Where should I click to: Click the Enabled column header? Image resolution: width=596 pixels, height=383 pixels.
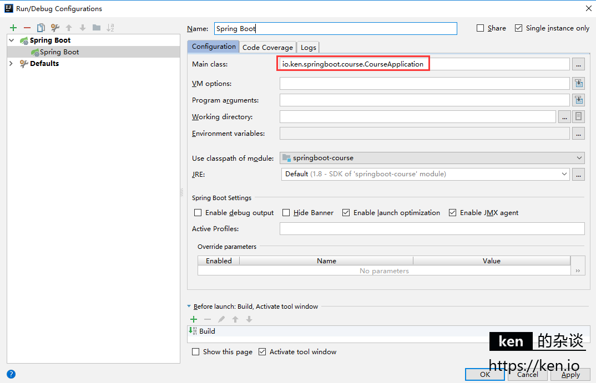point(219,261)
